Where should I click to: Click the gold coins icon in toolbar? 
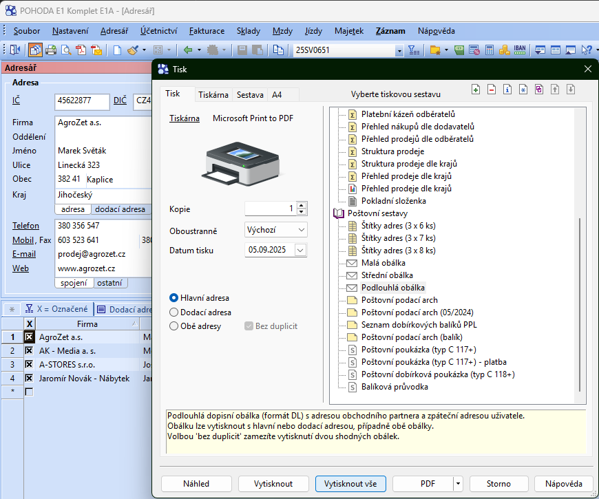[504, 50]
